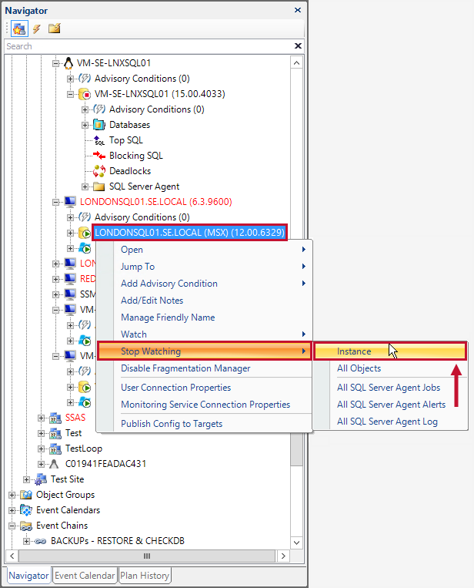Screen dimensions: 474x588
Task: Click the folder with star toolbar icon
Action: (x=54, y=29)
